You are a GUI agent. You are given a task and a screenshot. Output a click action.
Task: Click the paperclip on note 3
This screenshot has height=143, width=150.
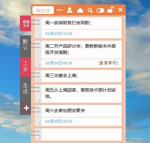click(35, 75)
